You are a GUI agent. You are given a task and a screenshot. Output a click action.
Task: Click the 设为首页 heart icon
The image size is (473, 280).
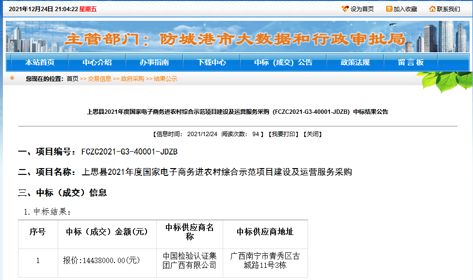pos(345,9)
